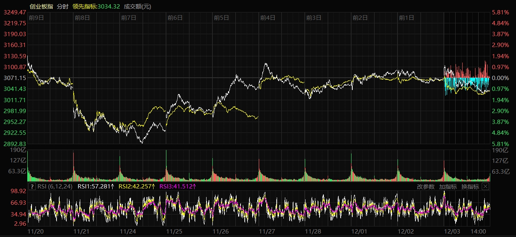Click the 11/24 date on time axis
The image size is (516, 237).
[128, 231]
